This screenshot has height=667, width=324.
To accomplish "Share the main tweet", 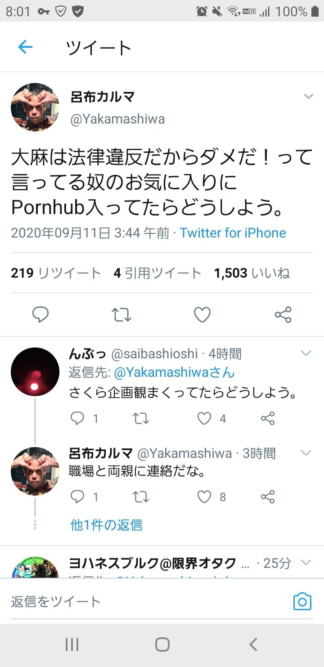I will coord(283,315).
